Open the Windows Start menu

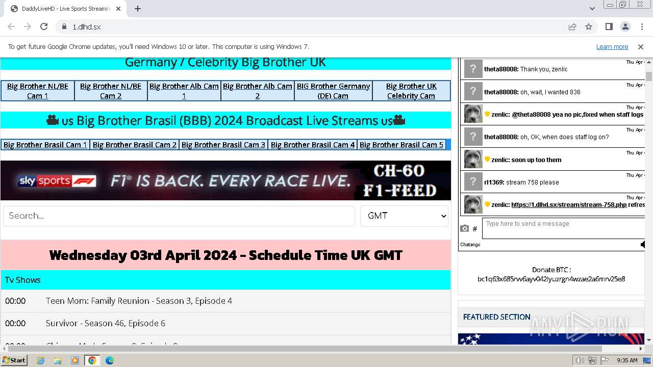coord(14,360)
